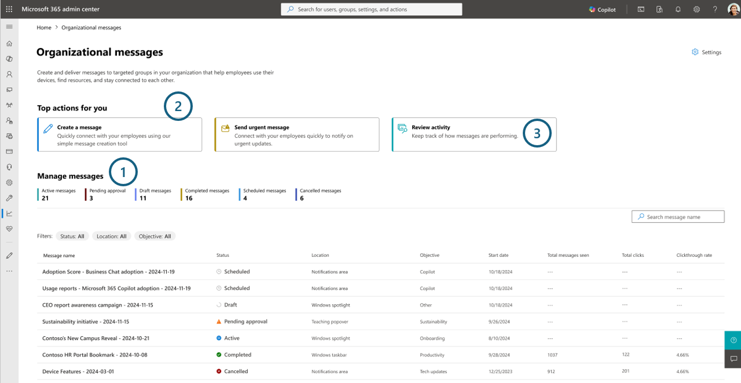This screenshot has width=741, height=383.
Task: Open page Settings link at top right
Action: tap(707, 52)
